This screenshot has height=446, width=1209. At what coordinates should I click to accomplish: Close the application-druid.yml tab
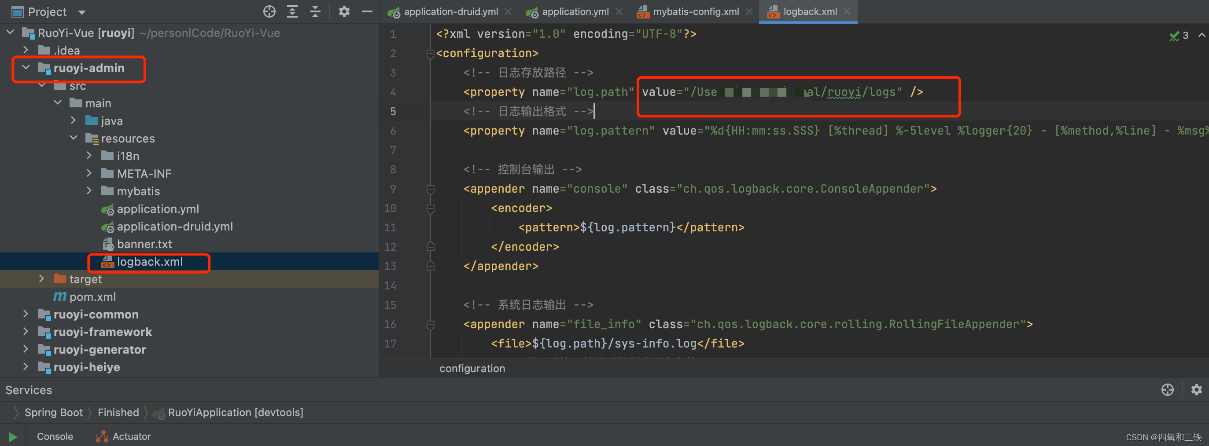point(508,12)
